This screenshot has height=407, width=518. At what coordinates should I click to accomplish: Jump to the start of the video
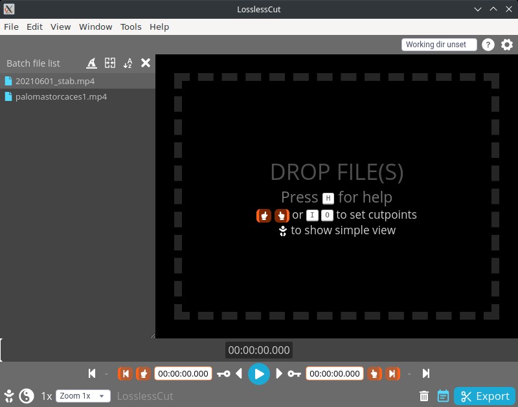[92, 373]
